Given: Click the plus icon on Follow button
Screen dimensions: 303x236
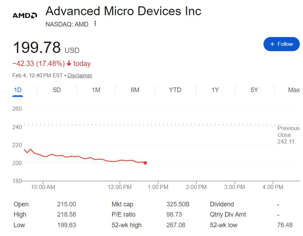Looking at the screenshot, I should pos(272,44).
